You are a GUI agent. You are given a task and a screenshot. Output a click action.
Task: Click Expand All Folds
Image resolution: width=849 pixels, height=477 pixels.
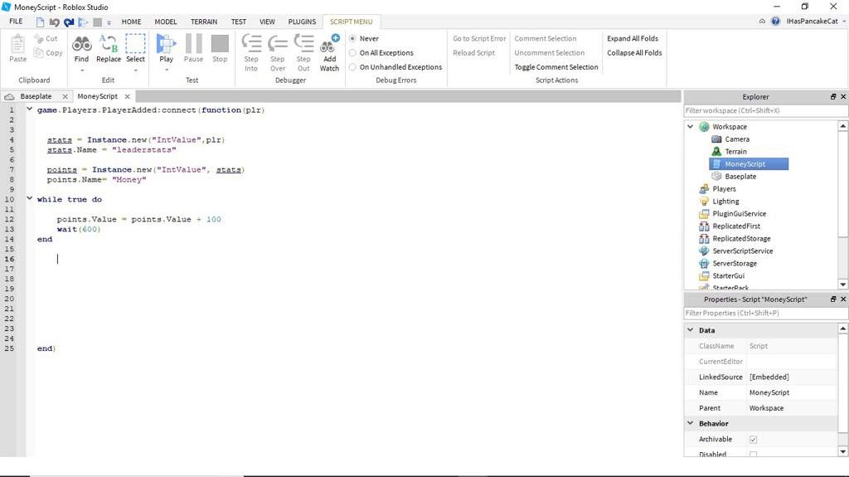[x=633, y=38]
